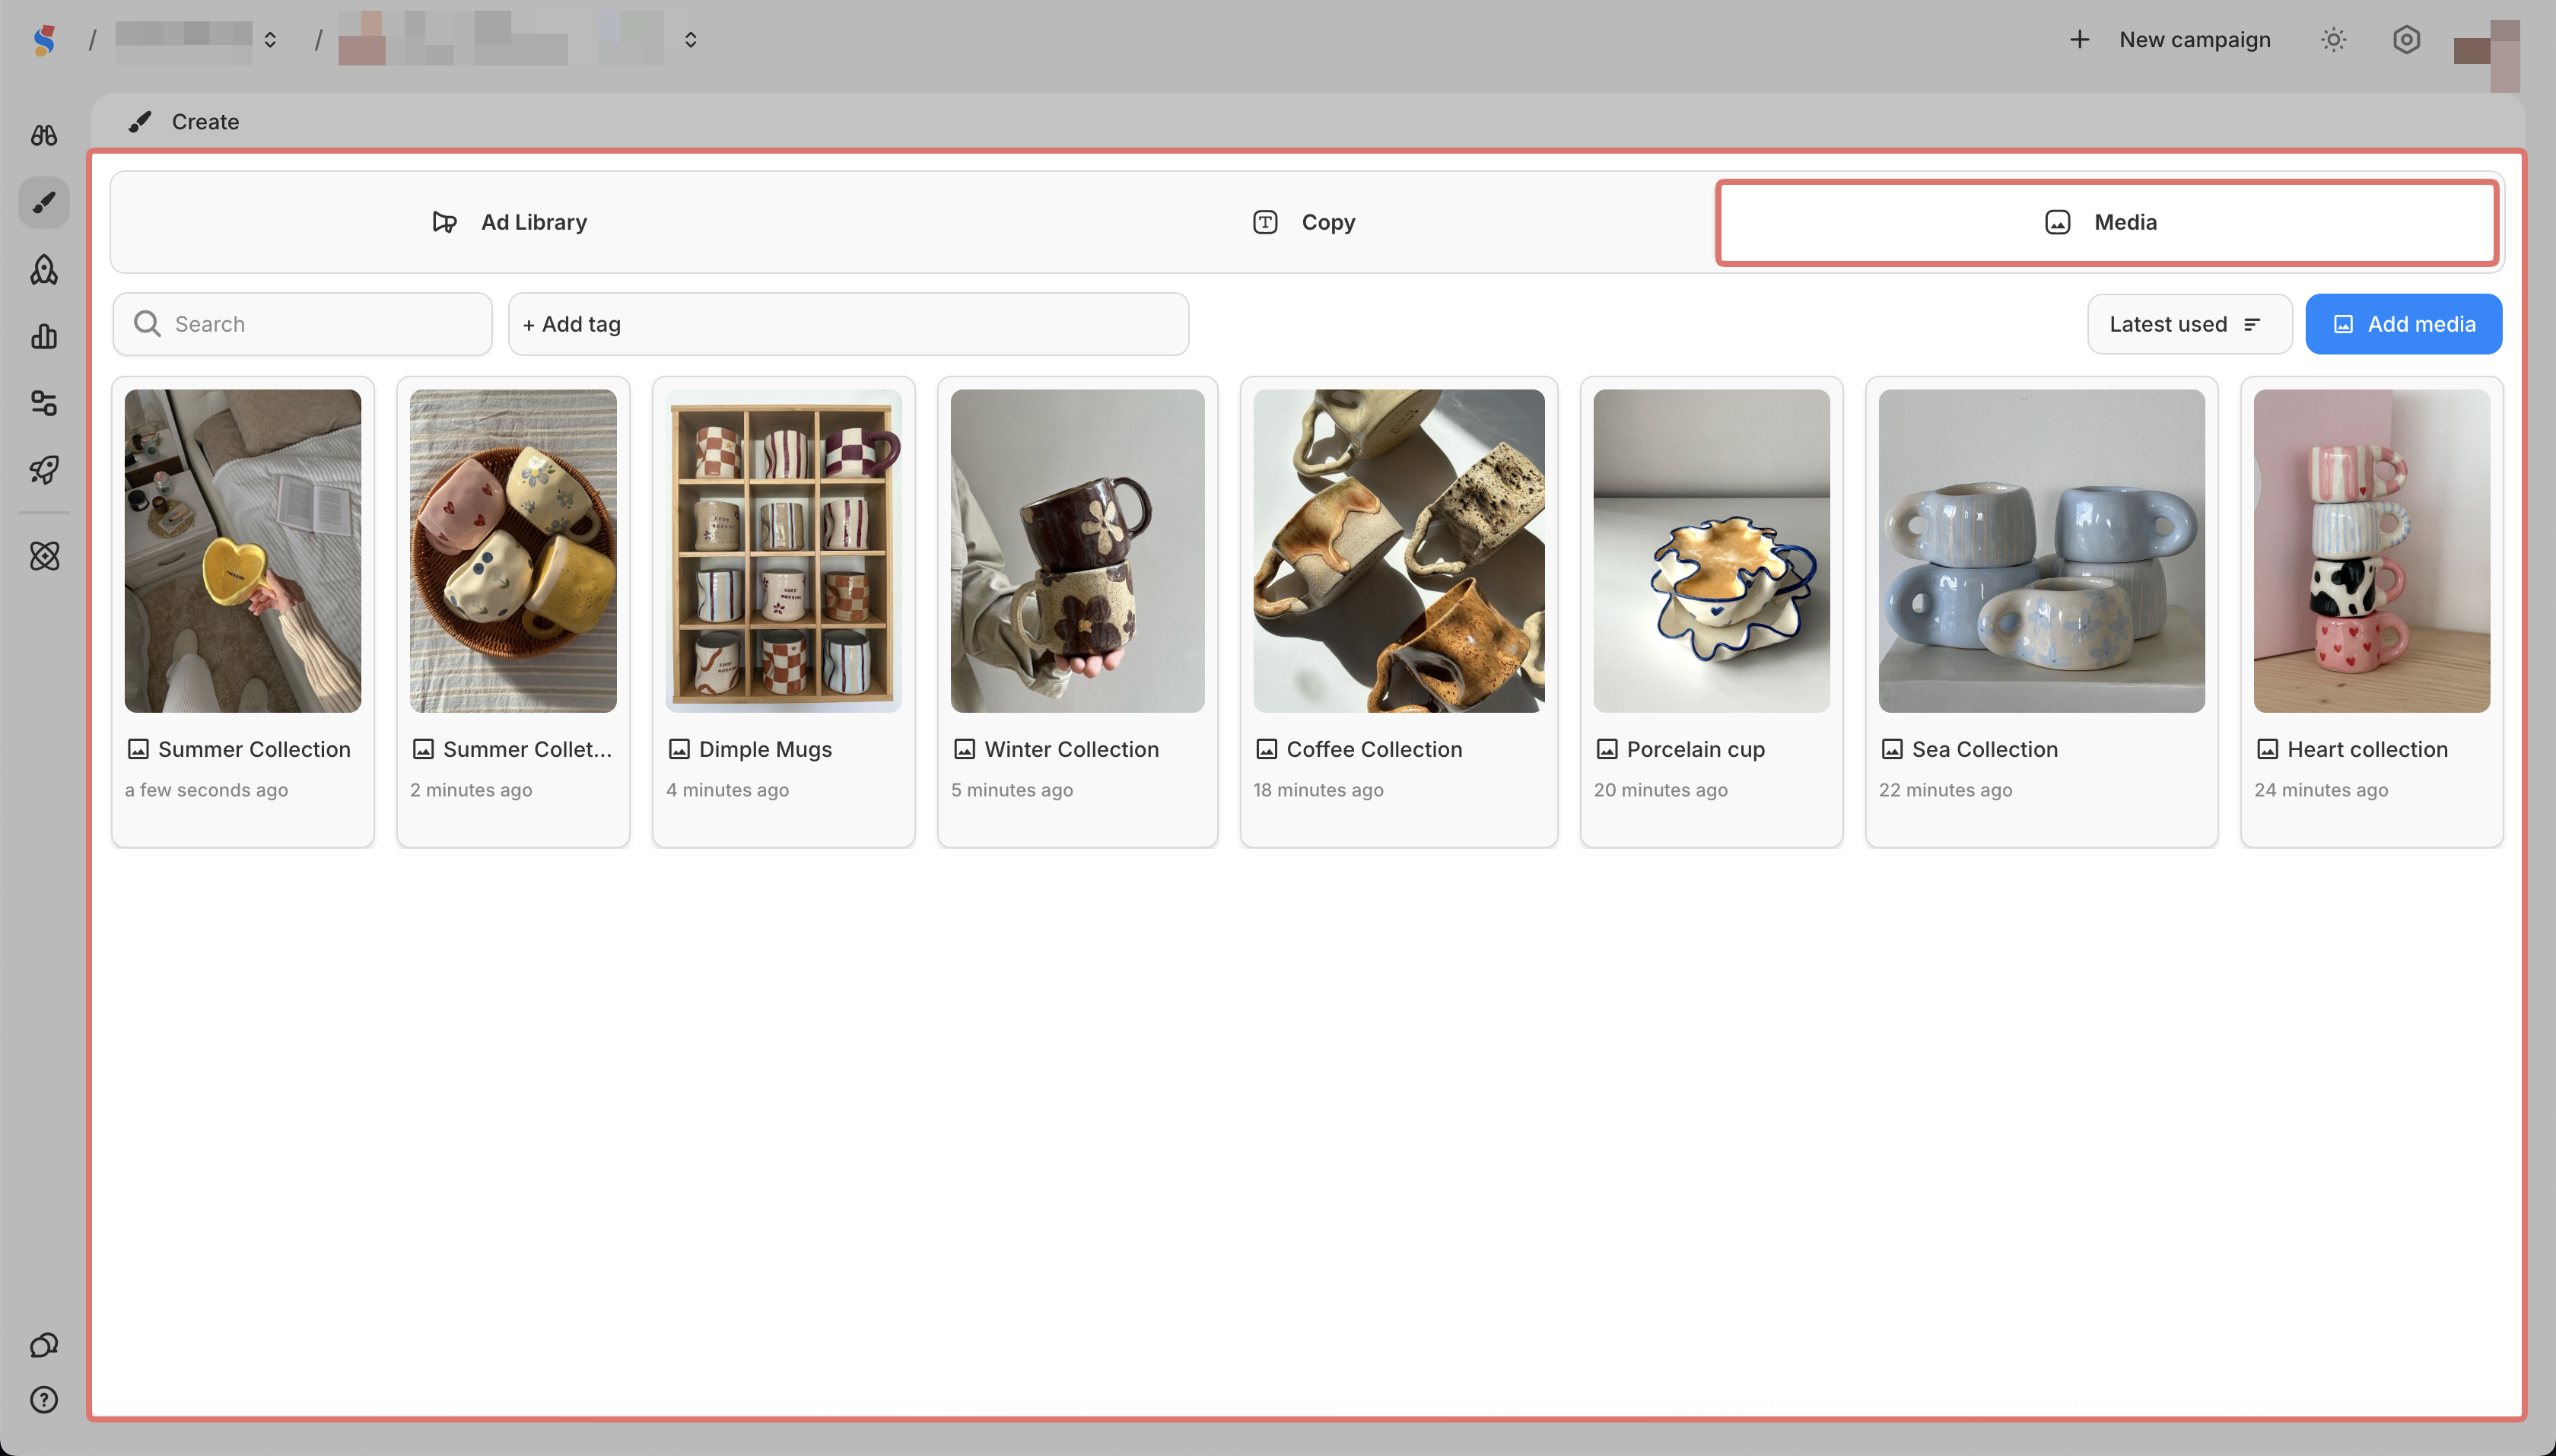This screenshot has width=2556, height=1456.
Task: Open the atom integrations sidebar icon
Action: (x=44, y=556)
